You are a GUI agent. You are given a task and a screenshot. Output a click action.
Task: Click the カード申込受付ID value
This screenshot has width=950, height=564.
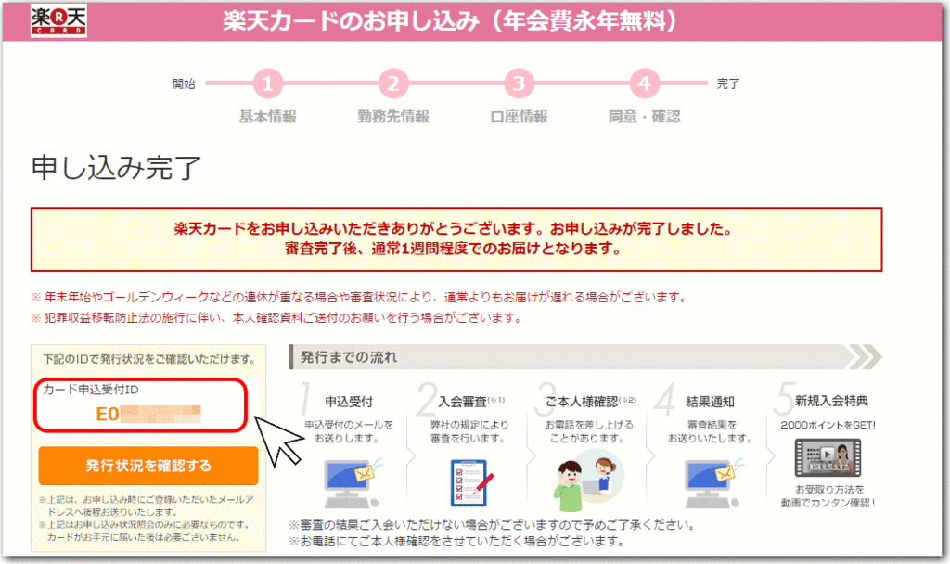(148, 414)
